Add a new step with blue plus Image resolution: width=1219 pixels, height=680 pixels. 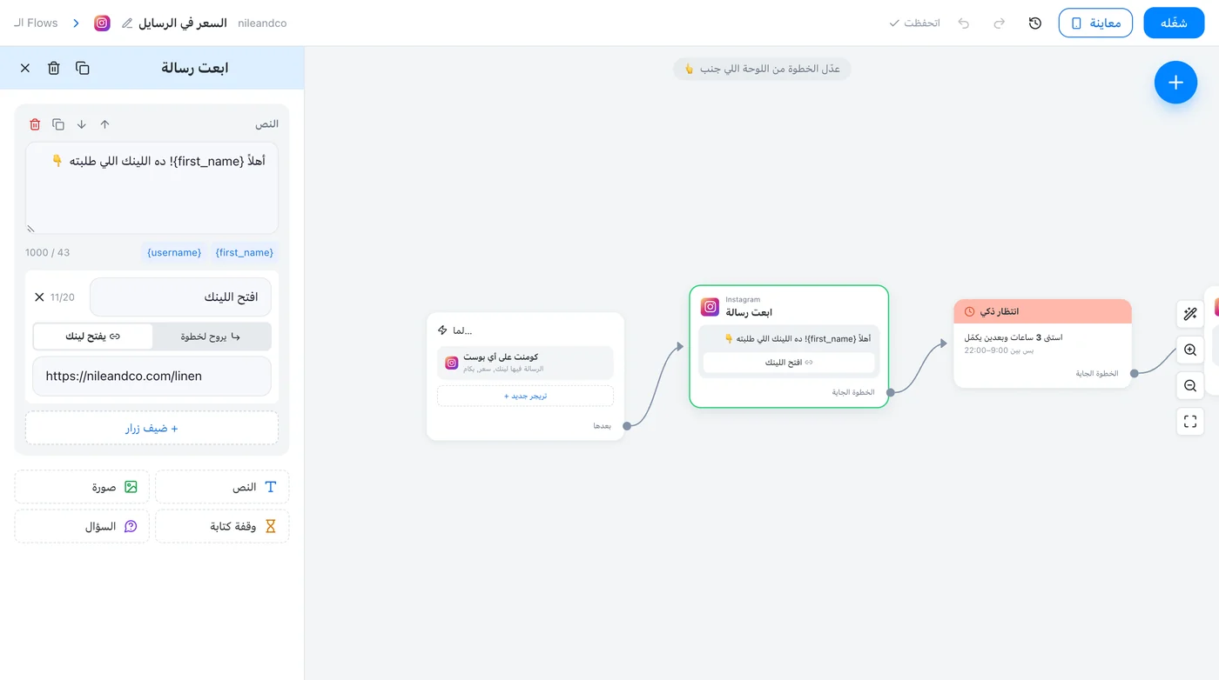coord(1175,83)
